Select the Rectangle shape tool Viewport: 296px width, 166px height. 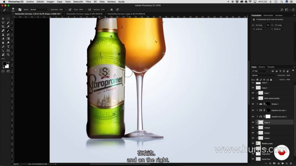8,51
